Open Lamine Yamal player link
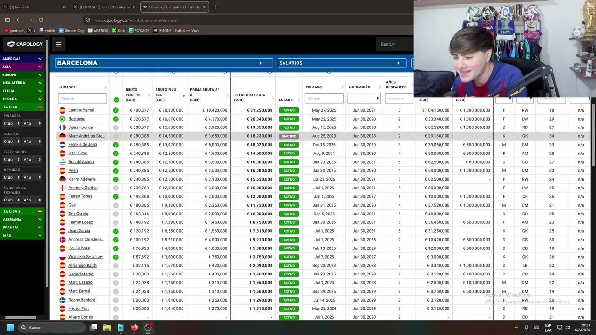The image size is (596, 335). click(81, 110)
